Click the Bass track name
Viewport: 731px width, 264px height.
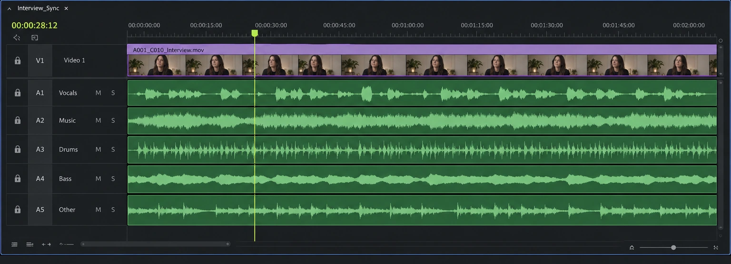[65, 179]
